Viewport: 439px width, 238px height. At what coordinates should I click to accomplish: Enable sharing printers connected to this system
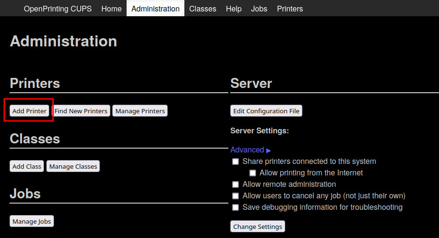(236, 162)
